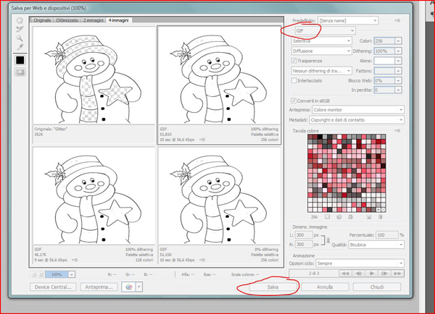435x314 pixels.
Task: Open download speed menu under 0% dithering preview
Action: [202, 260]
